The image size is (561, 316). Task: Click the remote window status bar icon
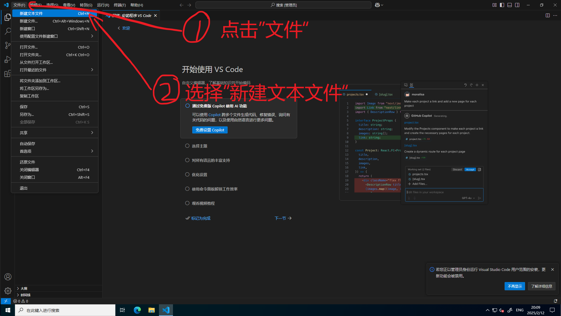point(6,301)
